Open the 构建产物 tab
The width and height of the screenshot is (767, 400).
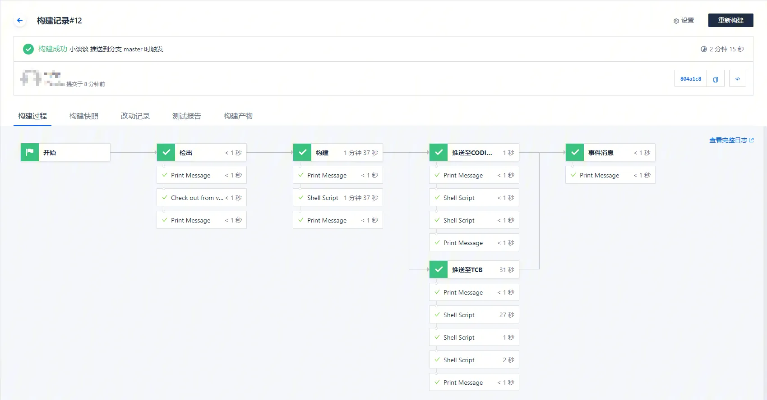pos(238,116)
